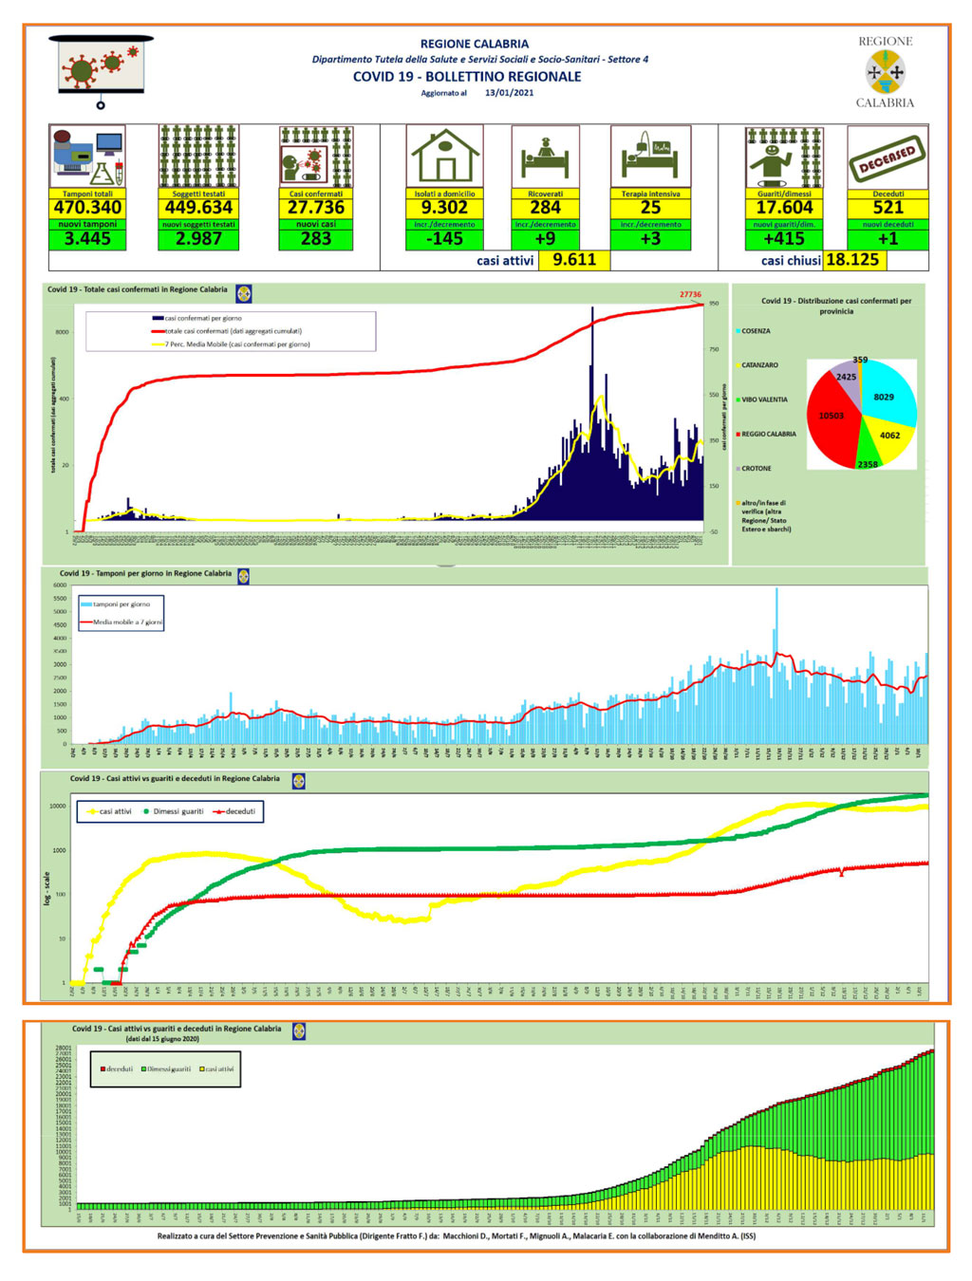Click the nuovi soggetti testati value 2.987
The width and height of the screenshot is (972, 1281).
pyautogui.click(x=198, y=239)
